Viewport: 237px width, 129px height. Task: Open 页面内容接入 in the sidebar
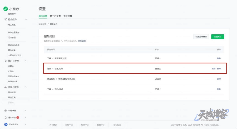(14, 77)
